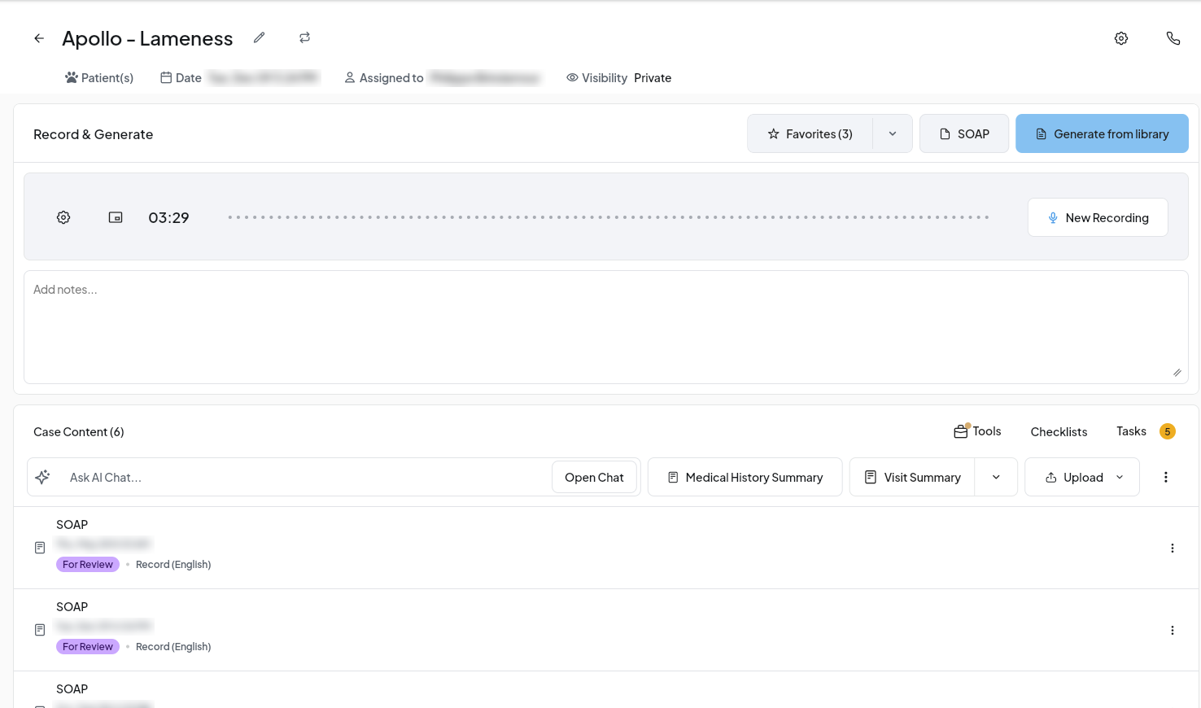Edit the case title with pencil icon
This screenshot has width=1201, height=708.
[x=260, y=37]
